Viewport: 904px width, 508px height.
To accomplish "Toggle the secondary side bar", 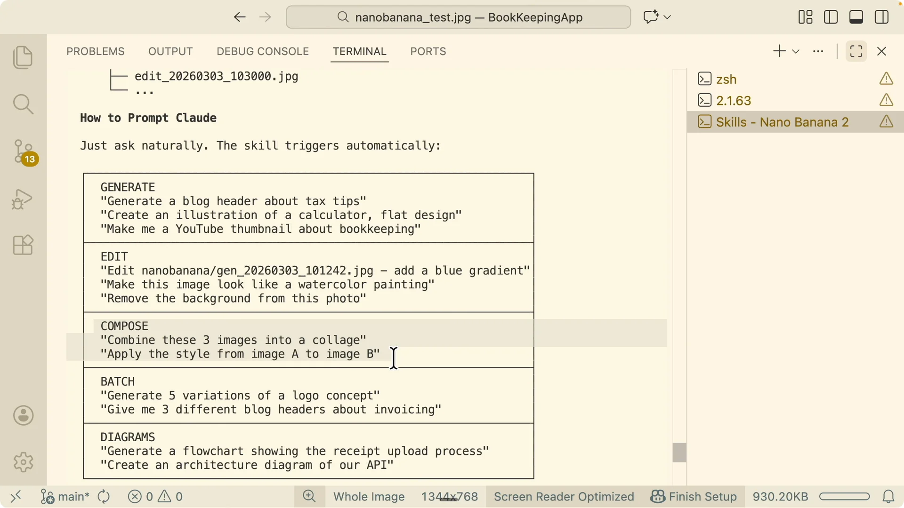I will [x=882, y=17].
